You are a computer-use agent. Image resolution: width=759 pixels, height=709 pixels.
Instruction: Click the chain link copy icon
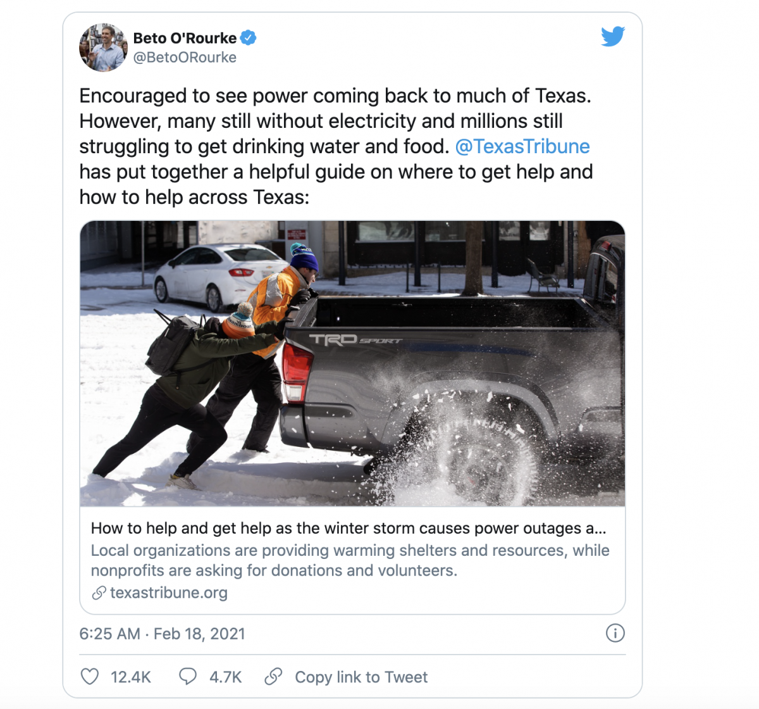[273, 677]
